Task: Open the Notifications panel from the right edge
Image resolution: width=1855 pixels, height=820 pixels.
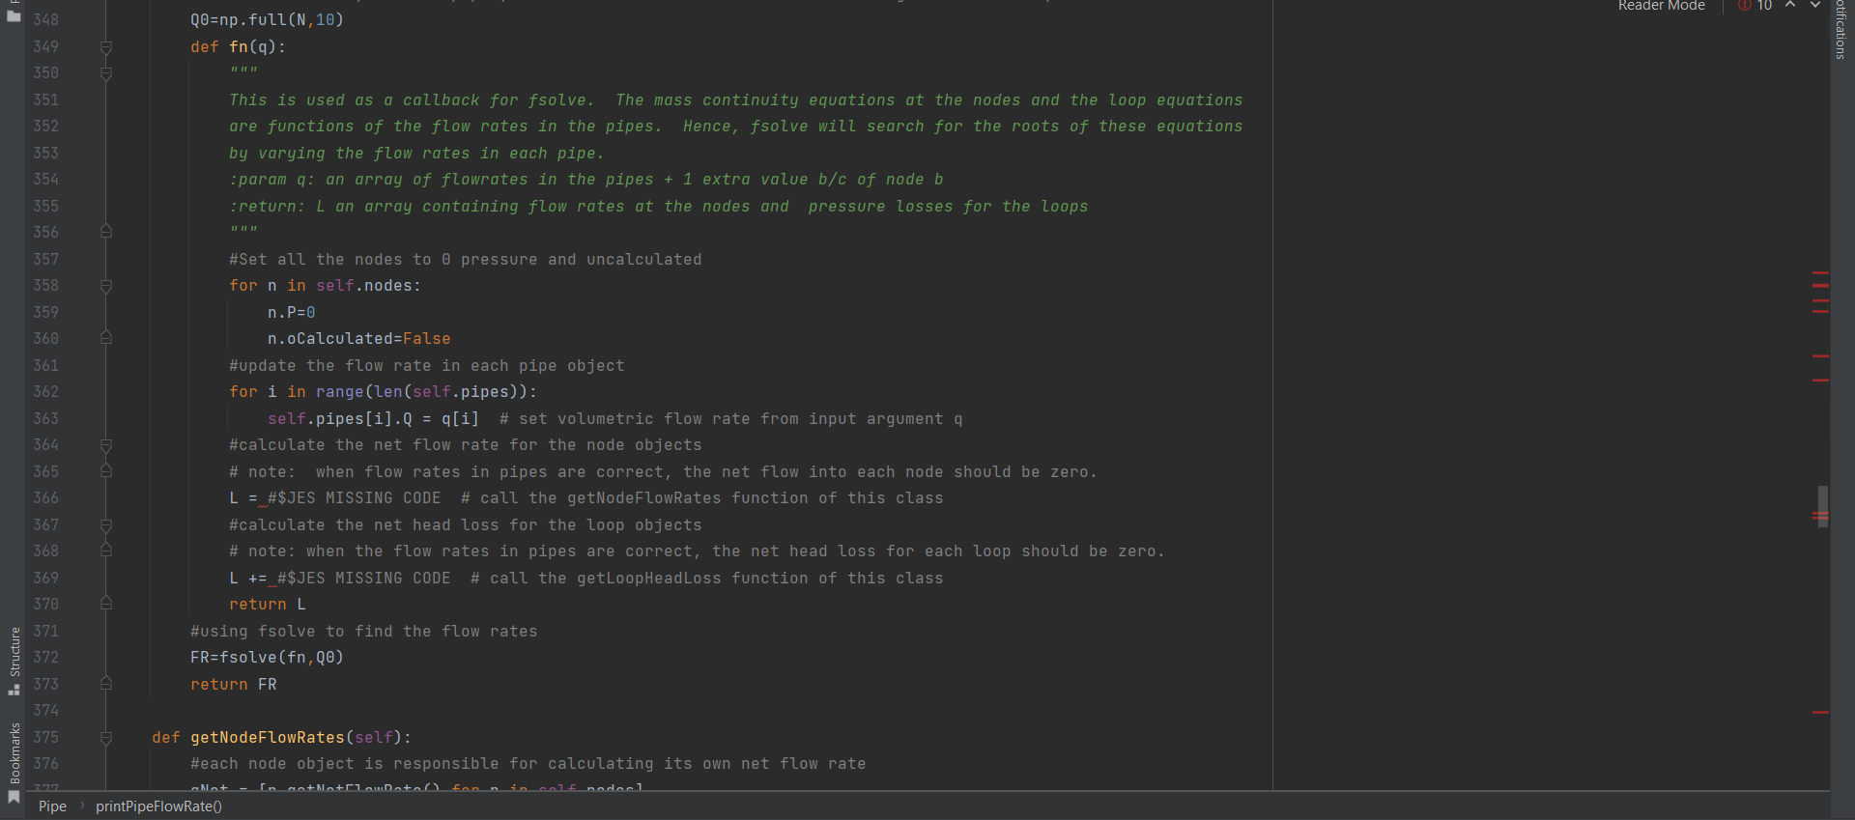Action: coord(1841,29)
